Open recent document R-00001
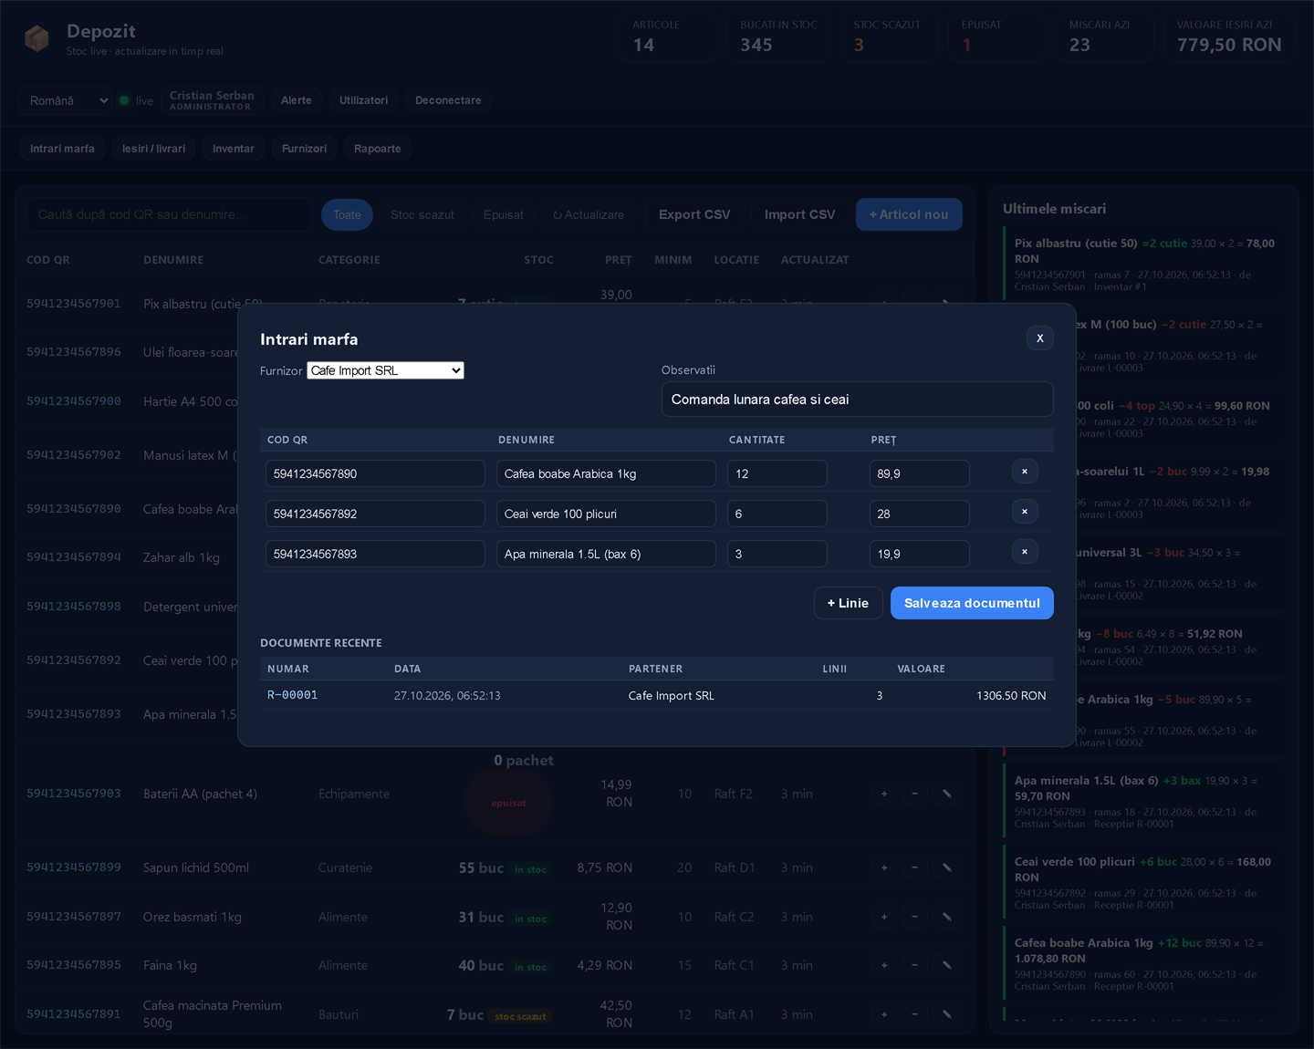Image resolution: width=1314 pixels, height=1049 pixels. tap(292, 695)
